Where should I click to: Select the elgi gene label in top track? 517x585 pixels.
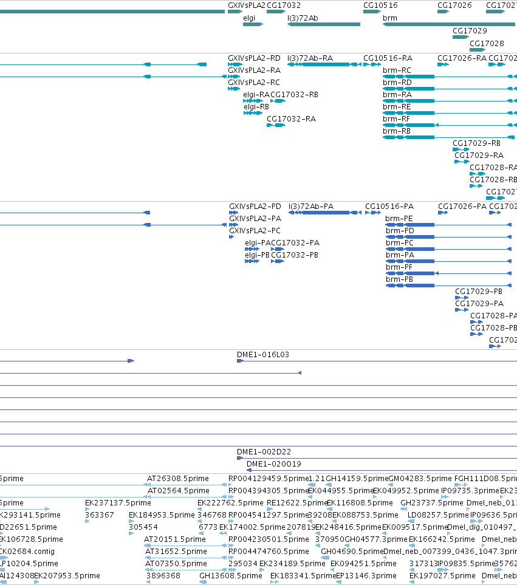click(x=249, y=18)
